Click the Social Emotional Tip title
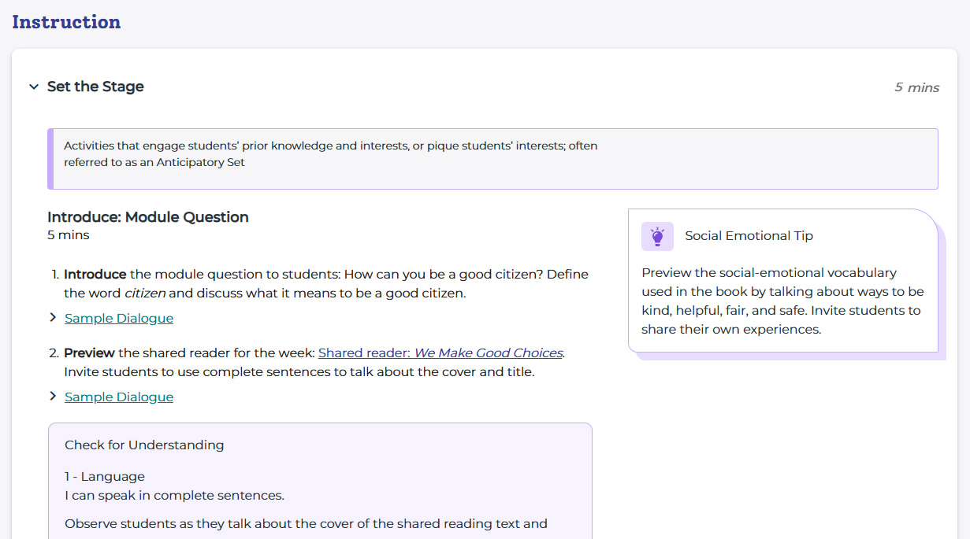 coord(749,236)
